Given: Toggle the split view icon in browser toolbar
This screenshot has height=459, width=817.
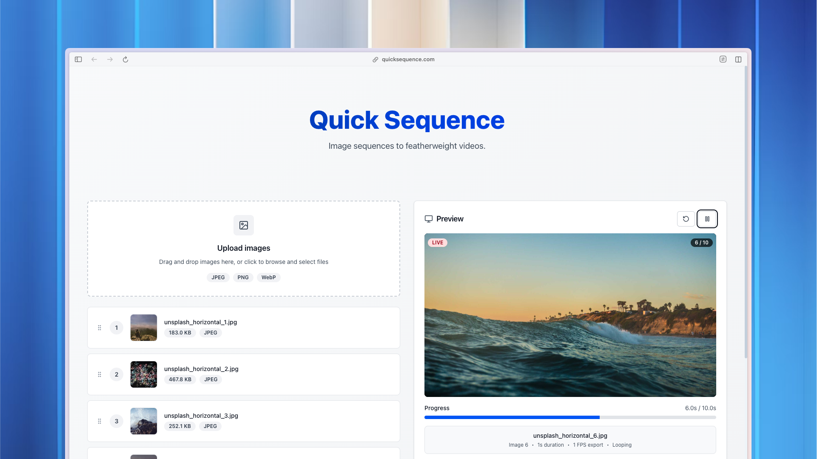Looking at the screenshot, I should coord(738,59).
